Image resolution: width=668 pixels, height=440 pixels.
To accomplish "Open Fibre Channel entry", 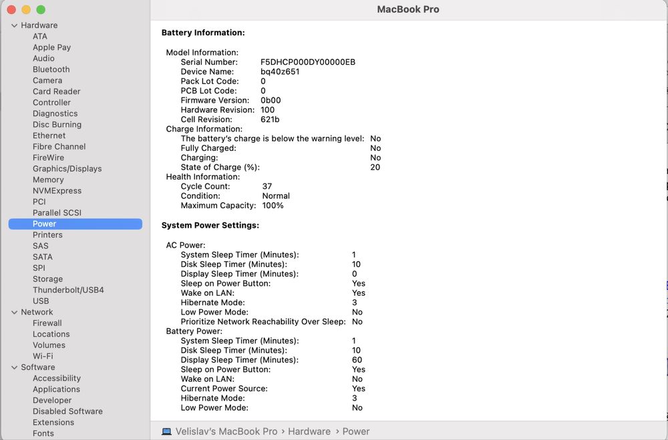I will coord(59,146).
